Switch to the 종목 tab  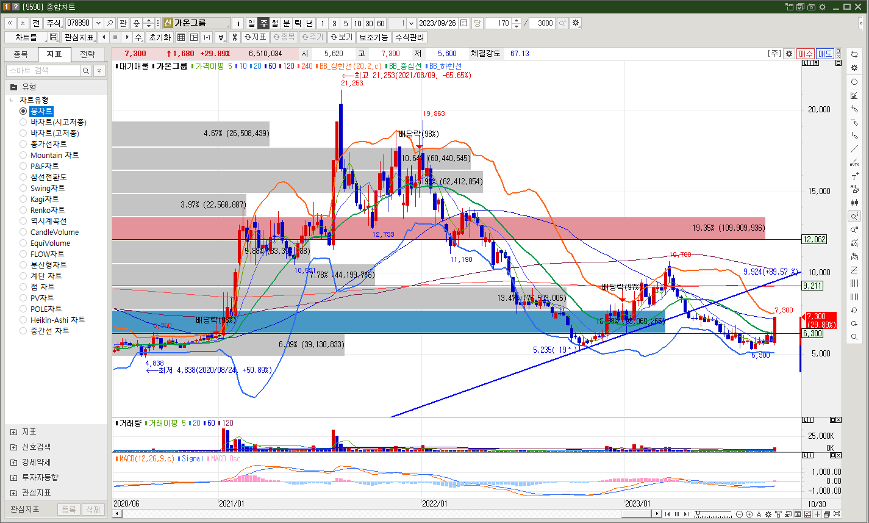21,54
